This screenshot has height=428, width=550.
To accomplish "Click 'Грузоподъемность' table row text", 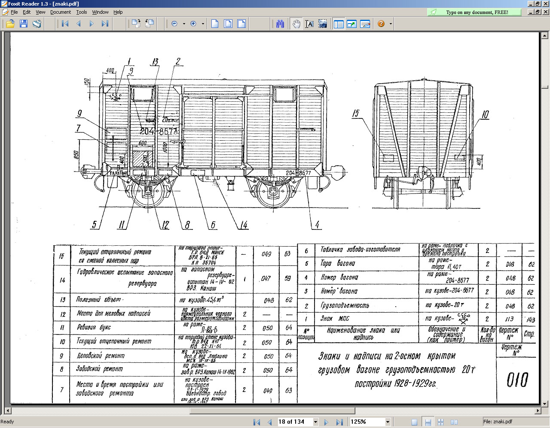I will tap(345, 306).
